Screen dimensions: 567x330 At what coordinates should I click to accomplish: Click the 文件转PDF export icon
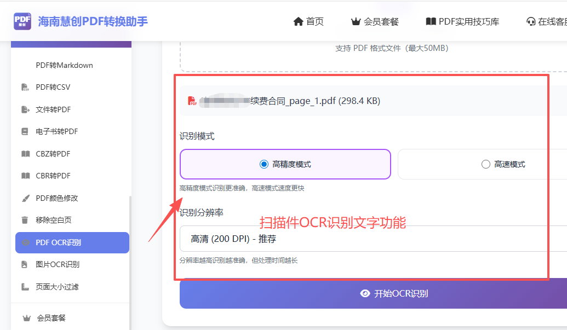[x=25, y=109]
